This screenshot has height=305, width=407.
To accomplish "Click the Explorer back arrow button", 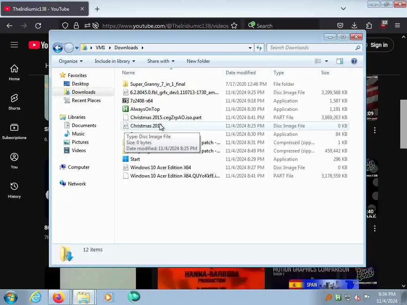I will coord(58,48).
